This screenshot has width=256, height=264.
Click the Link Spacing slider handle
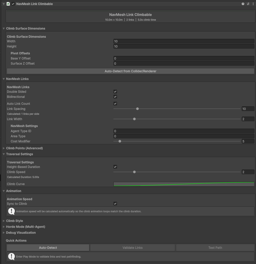click(137, 109)
